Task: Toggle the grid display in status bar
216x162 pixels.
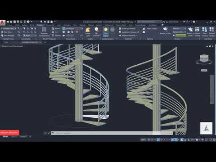Action: tap(149, 139)
